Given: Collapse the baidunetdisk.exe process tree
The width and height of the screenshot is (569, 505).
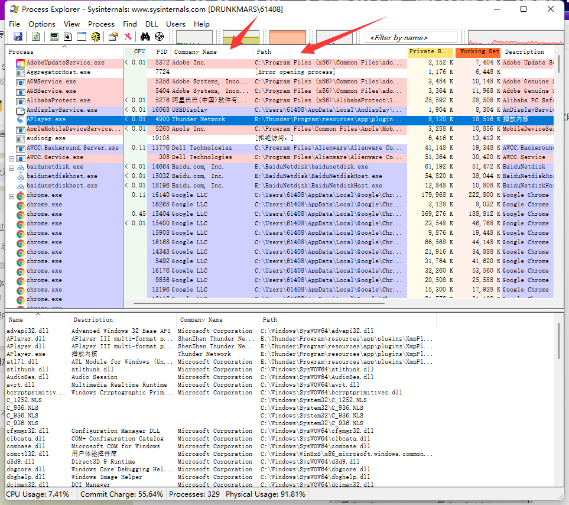Looking at the screenshot, I should coord(12,167).
